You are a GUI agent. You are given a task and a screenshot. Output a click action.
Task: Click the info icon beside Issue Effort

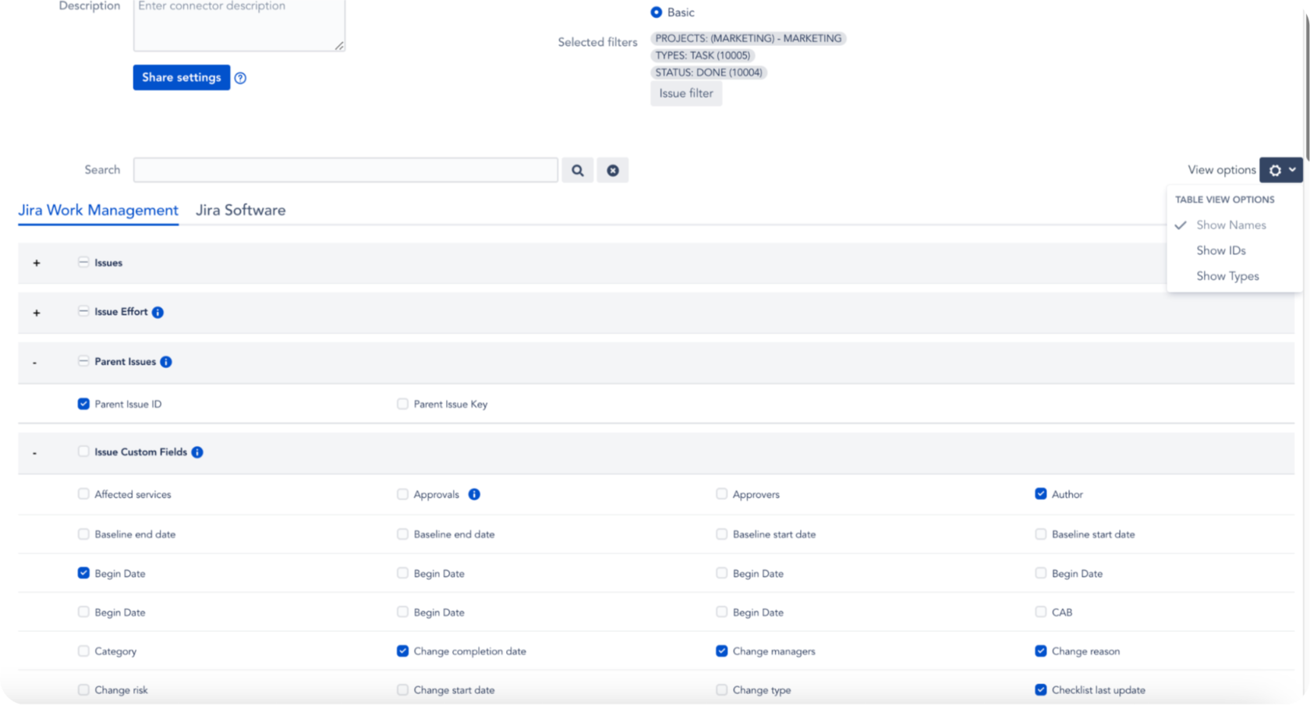coord(158,312)
